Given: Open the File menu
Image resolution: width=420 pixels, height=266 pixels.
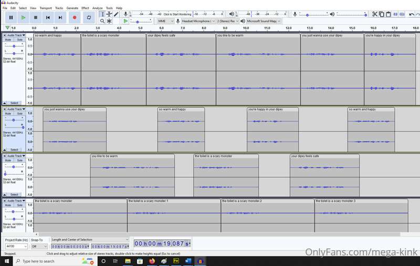Looking at the screenshot, I should (x=5, y=8).
